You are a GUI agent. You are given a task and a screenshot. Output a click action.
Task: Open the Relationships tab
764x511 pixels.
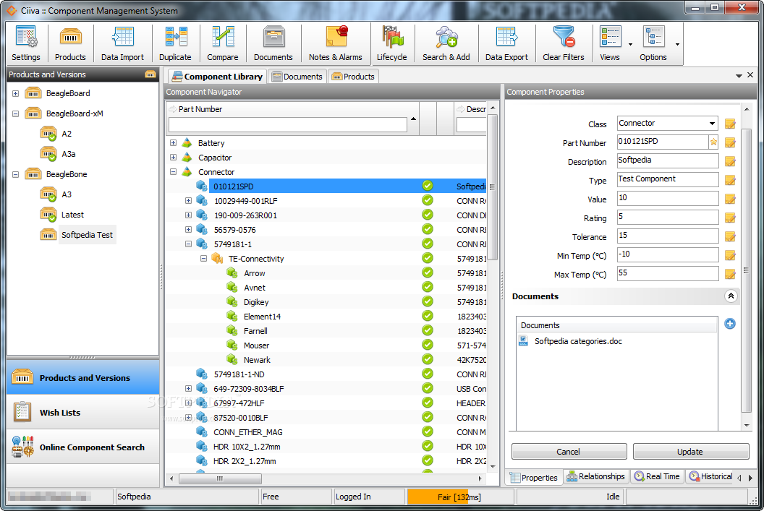click(595, 476)
